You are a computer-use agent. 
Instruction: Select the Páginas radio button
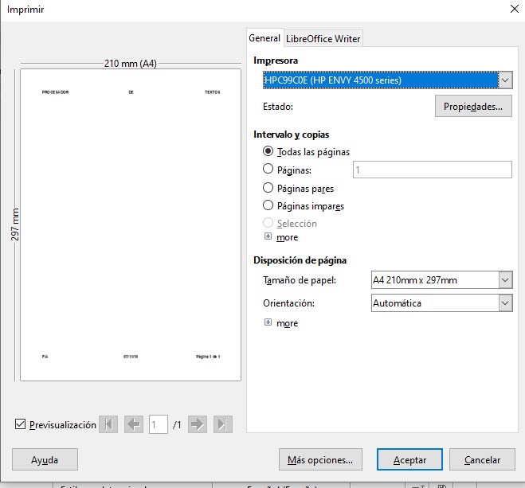pyautogui.click(x=268, y=169)
